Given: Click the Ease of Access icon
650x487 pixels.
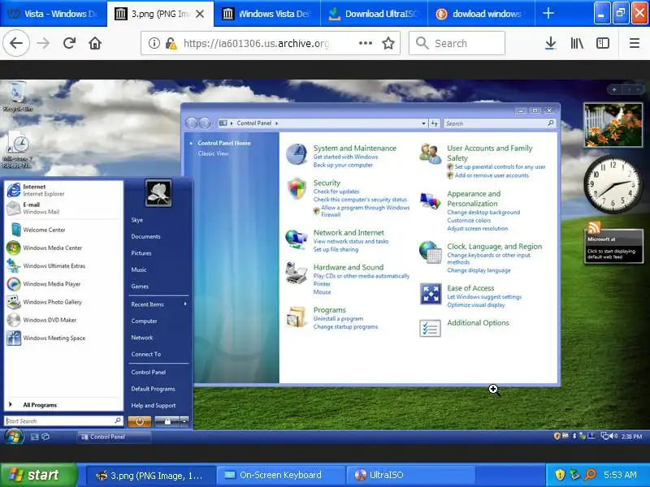Looking at the screenshot, I should [x=431, y=294].
